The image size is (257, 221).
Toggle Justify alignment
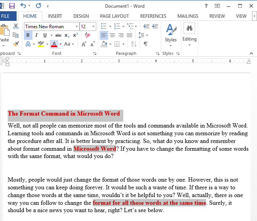click(x=129, y=35)
